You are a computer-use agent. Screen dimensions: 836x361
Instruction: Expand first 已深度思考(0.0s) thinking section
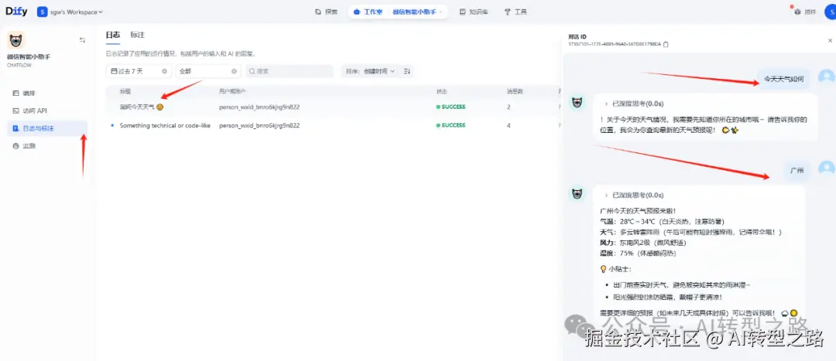tap(634, 104)
